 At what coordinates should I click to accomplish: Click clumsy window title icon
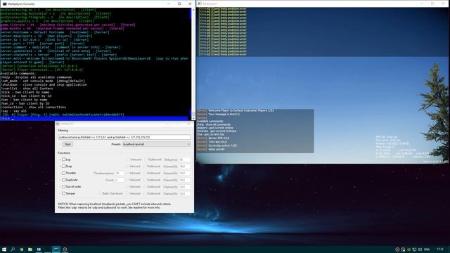click(58, 124)
